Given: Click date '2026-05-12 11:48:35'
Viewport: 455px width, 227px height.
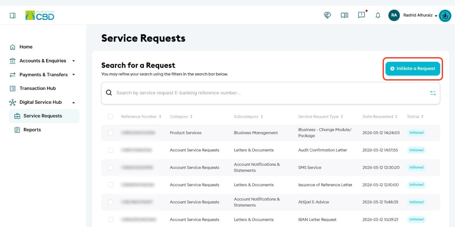Looking at the screenshot, I should click(381, 202).
